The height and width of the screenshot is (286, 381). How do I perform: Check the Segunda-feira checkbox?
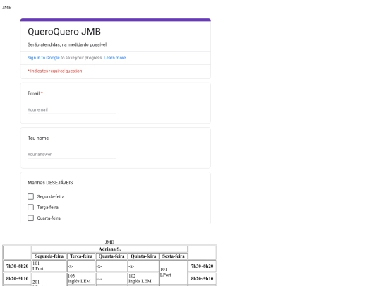tap(30, 196)
